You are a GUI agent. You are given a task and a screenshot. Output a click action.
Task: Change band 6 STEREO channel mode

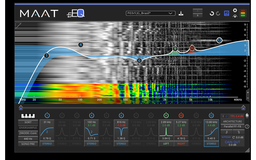coord(121,144)
